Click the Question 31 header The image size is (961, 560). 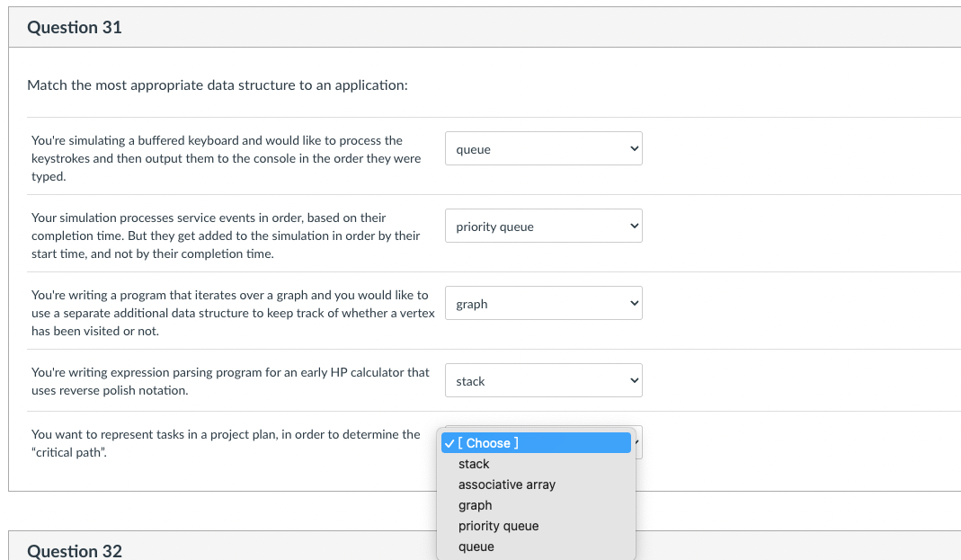(75, 27)
